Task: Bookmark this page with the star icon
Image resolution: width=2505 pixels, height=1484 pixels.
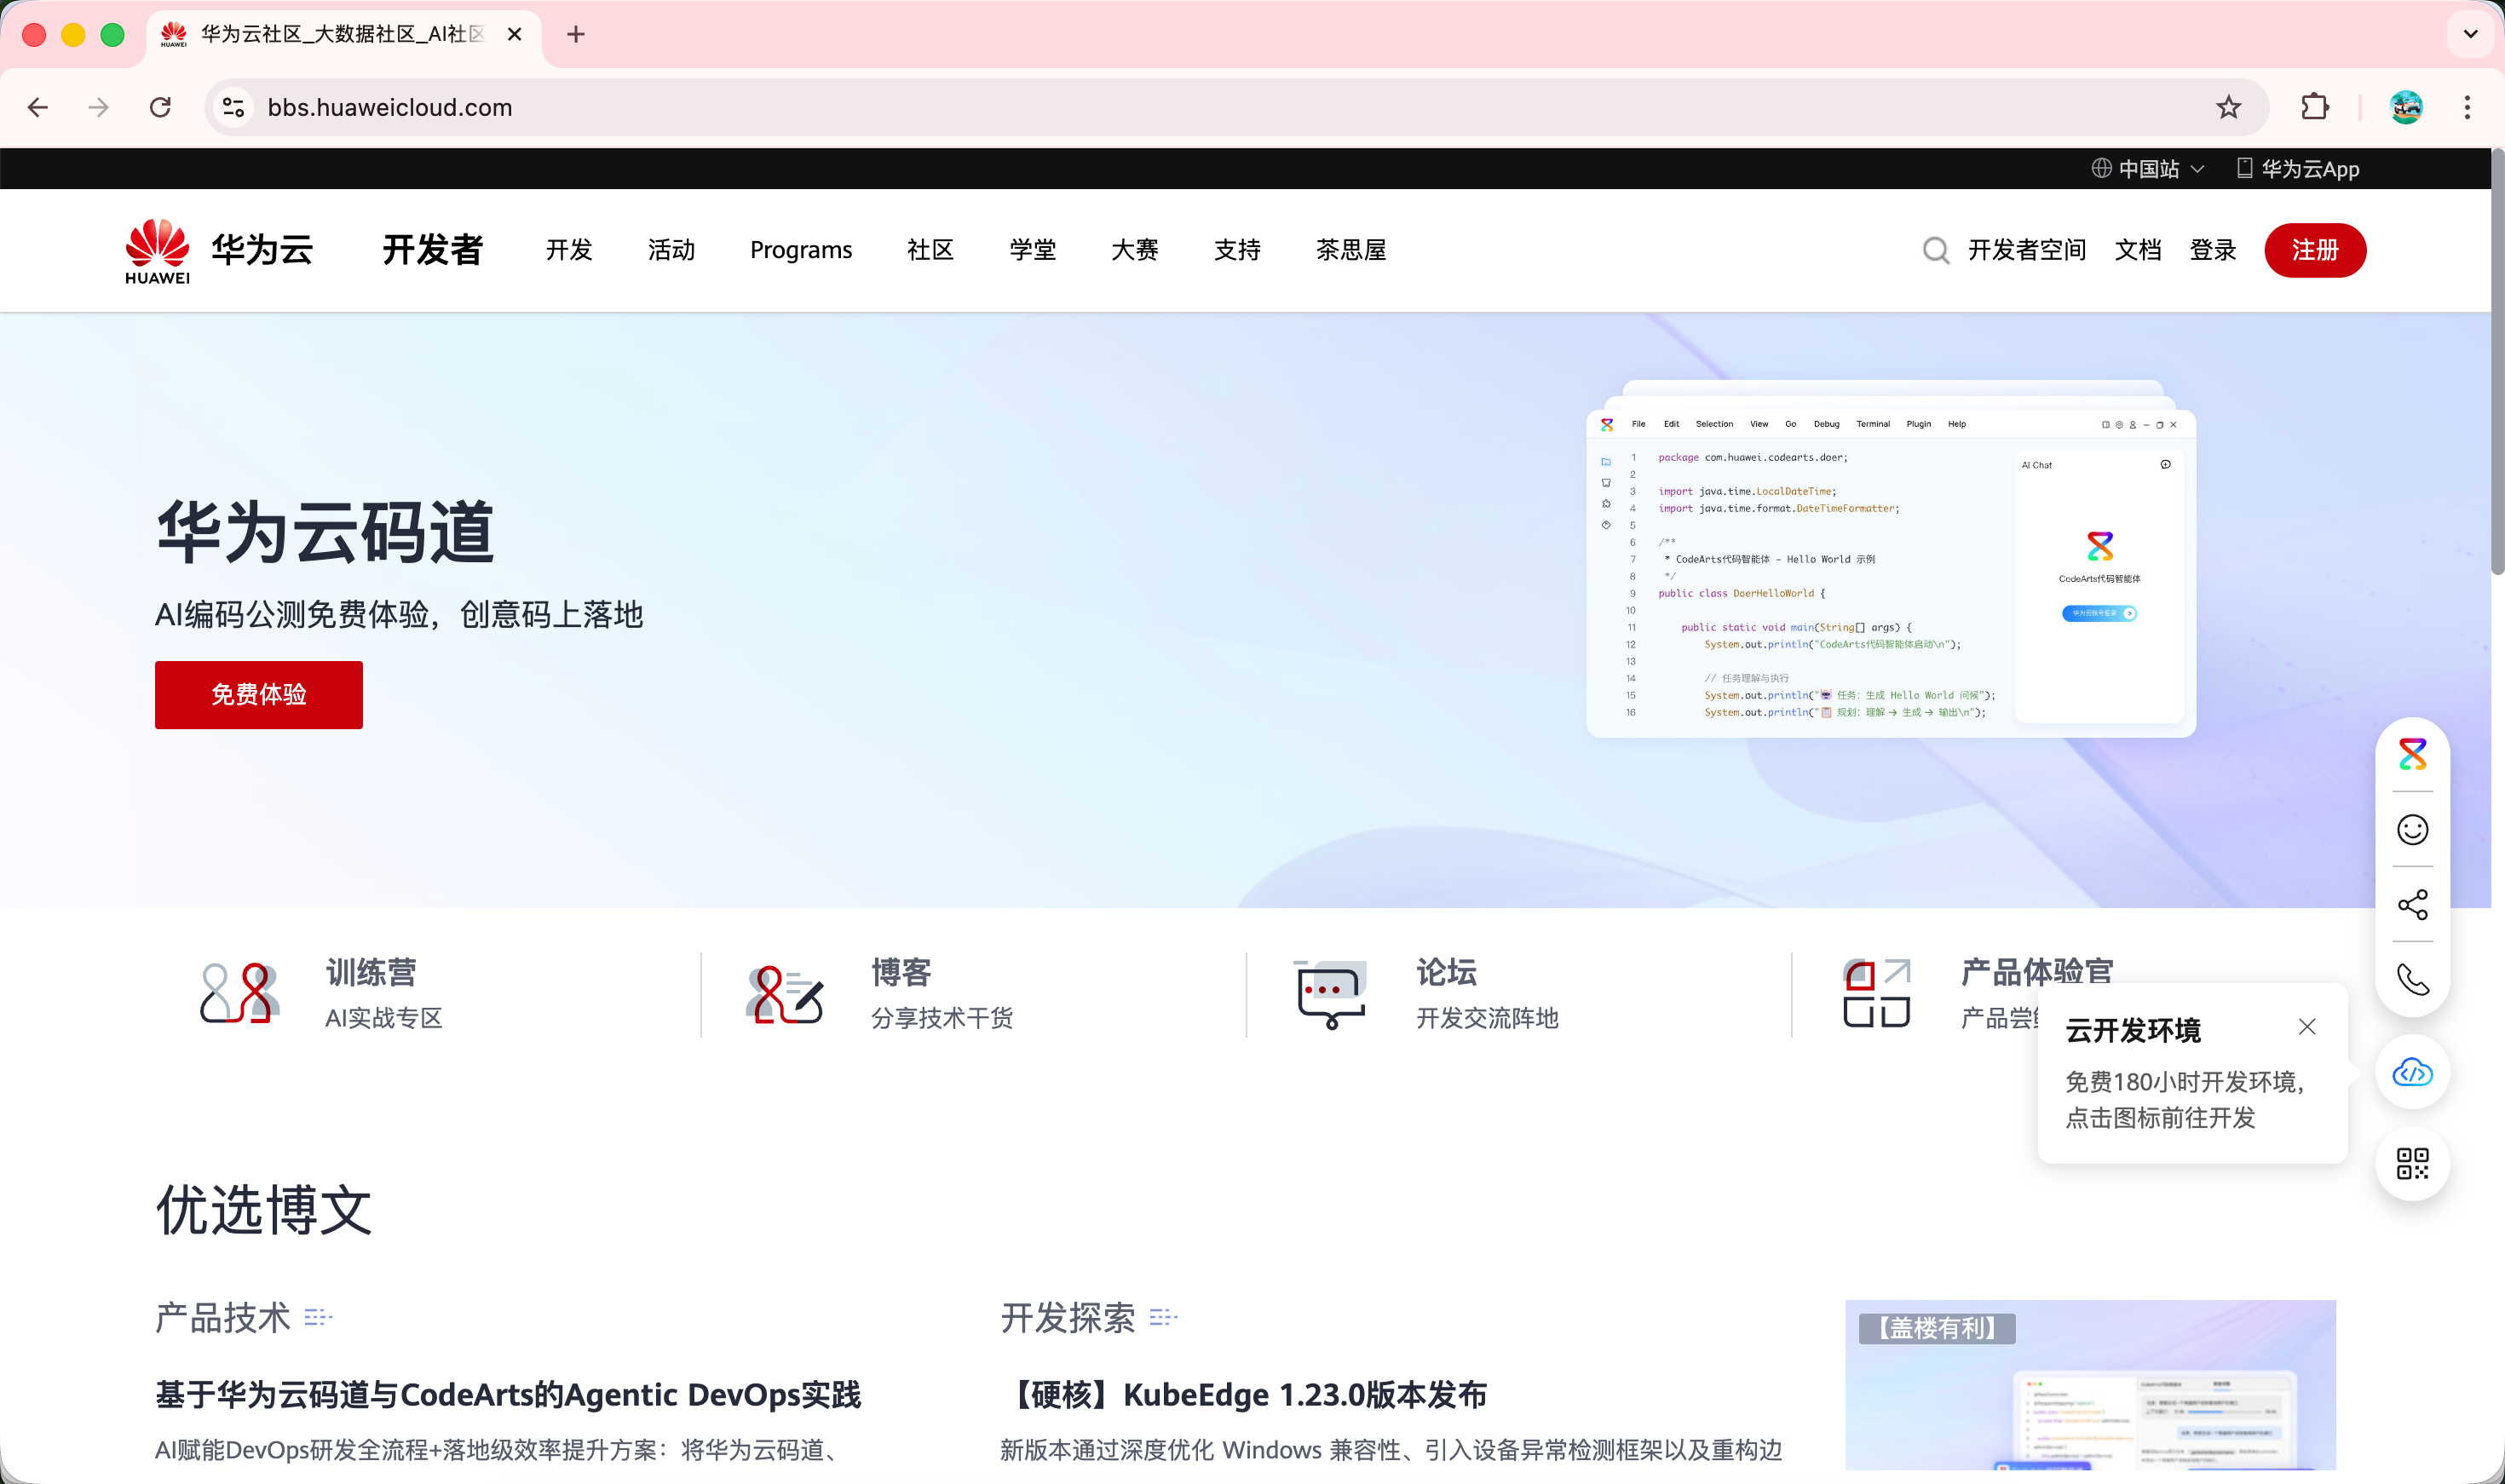Action: [x=2228, y=107]
